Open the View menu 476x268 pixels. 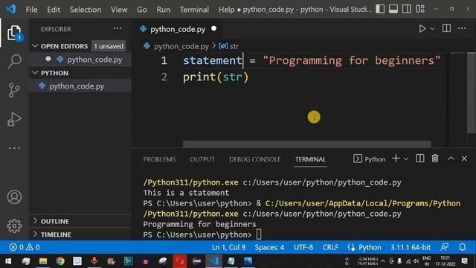tap(119, 10)
